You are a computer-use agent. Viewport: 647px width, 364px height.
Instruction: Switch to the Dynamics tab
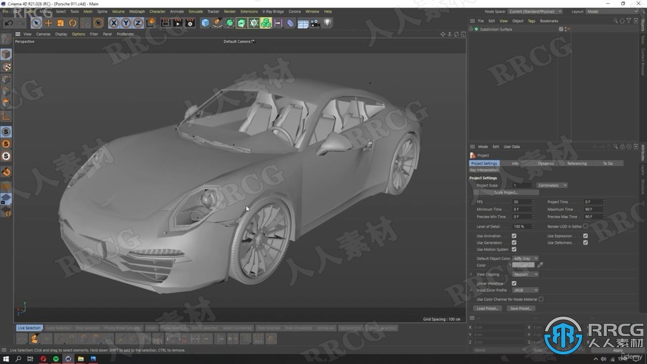(546, 163)
